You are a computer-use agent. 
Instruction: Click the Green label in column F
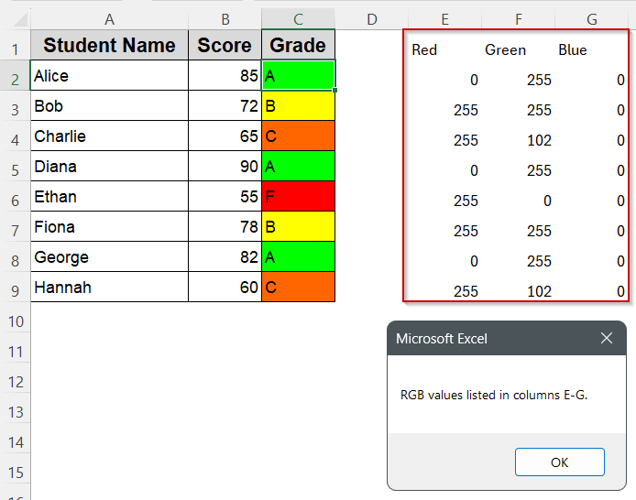pyautogui.click(x=505, y=49)
